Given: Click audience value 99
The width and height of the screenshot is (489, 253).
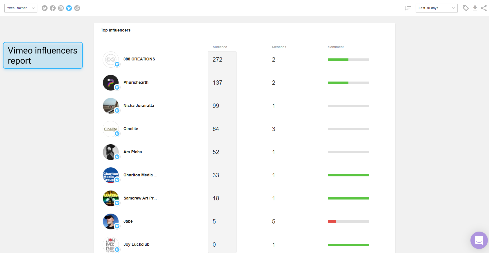Looking at the screenshot, I should pyautogui.click(x=216, y=106).
